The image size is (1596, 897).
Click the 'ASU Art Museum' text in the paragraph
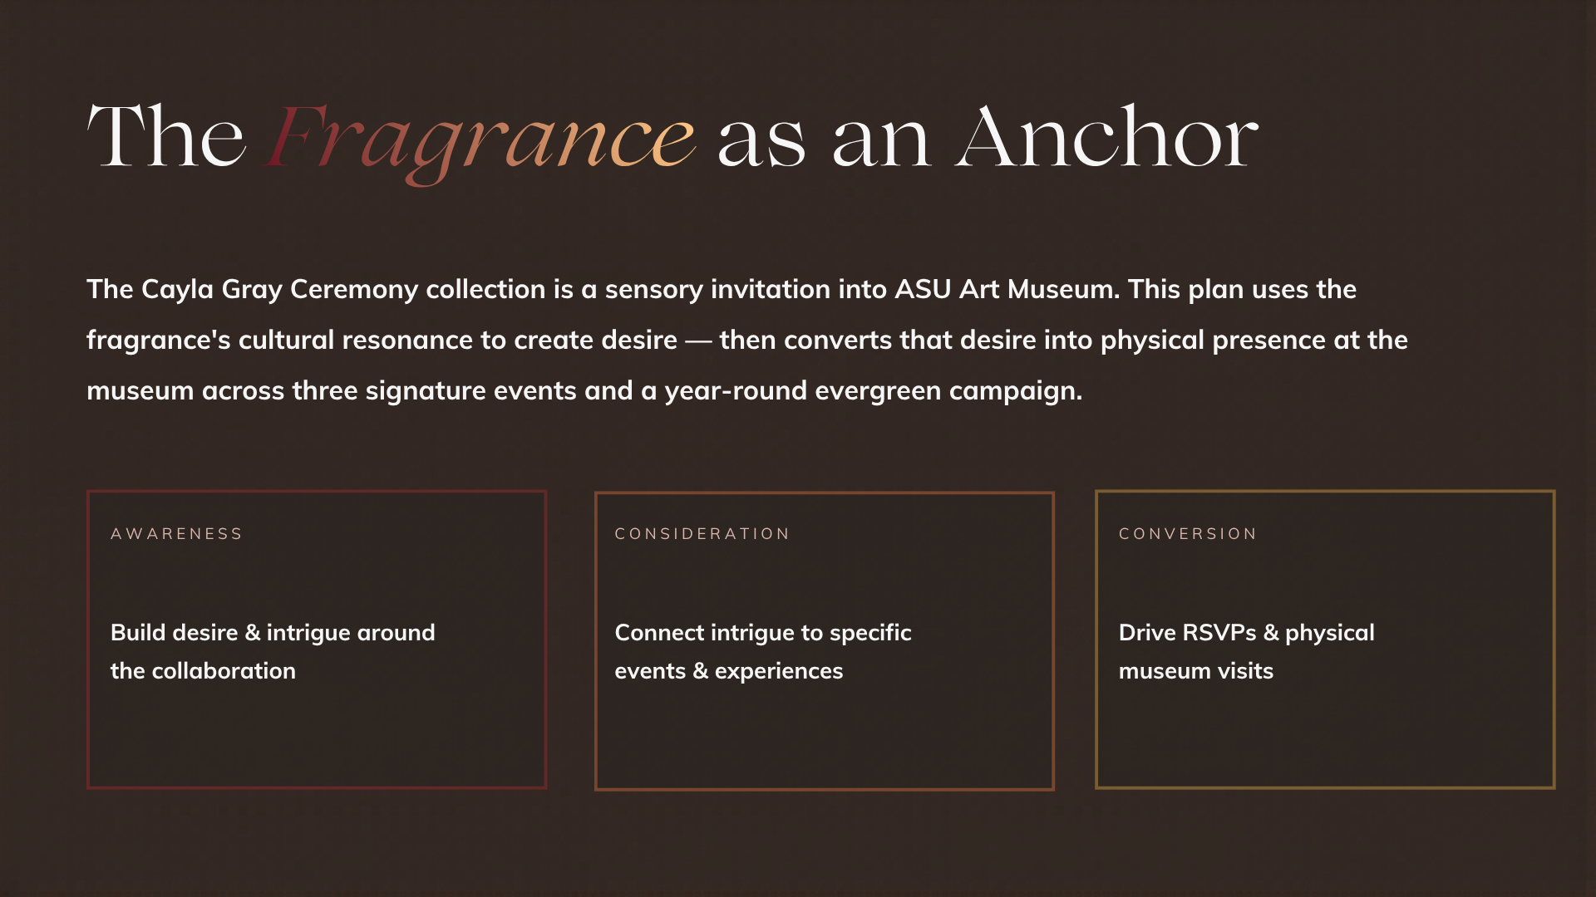[1007, 289]
